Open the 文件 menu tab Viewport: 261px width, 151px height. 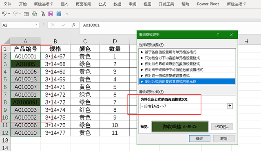point(7,4)
